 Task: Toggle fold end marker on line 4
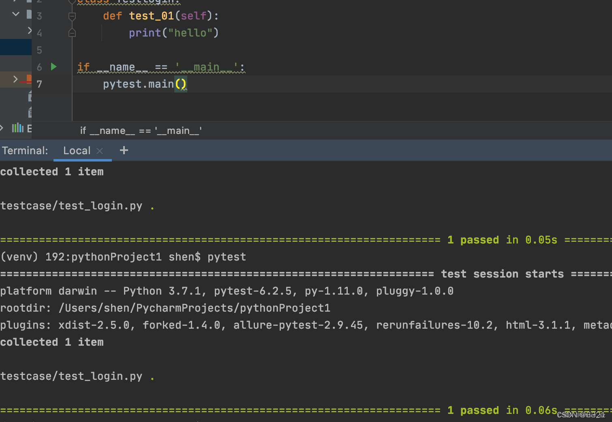(72, 33)
